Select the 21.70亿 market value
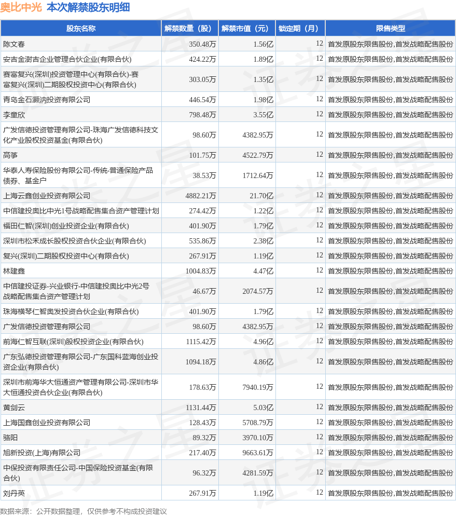This screenshot has width=456, height=516. click(x=261, y=196)
